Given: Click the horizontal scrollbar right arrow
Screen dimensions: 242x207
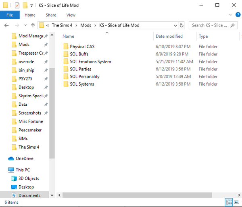Looking at the screenshot, I should point(239,195).
